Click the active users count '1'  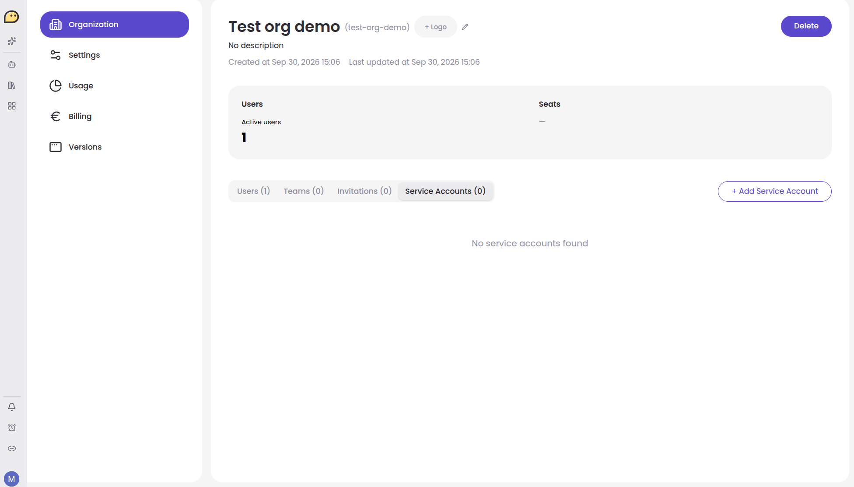pyautogui.click(x=244, y=138)
